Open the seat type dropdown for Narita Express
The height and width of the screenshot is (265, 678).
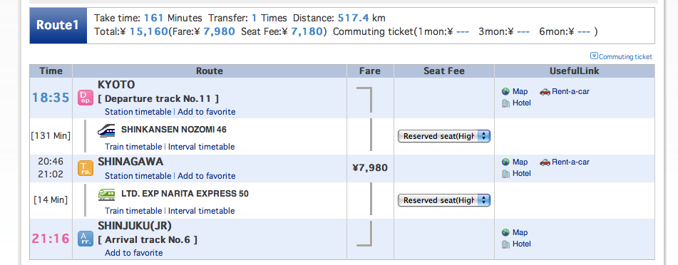(443, 200)
